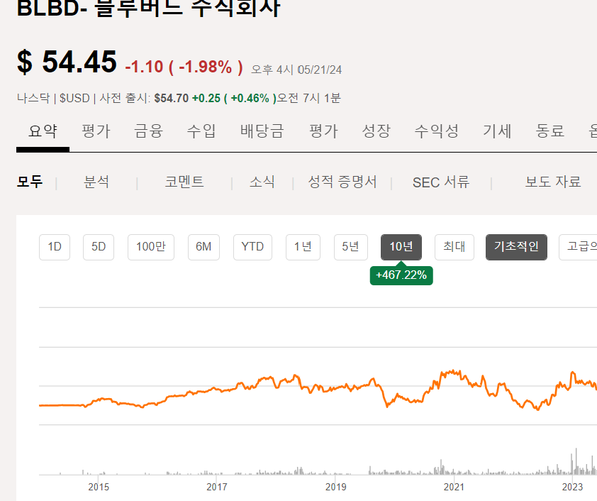Screen dimensions: 597x501
Task: Set chart range to 최대
Action: (x=454, y=247)
